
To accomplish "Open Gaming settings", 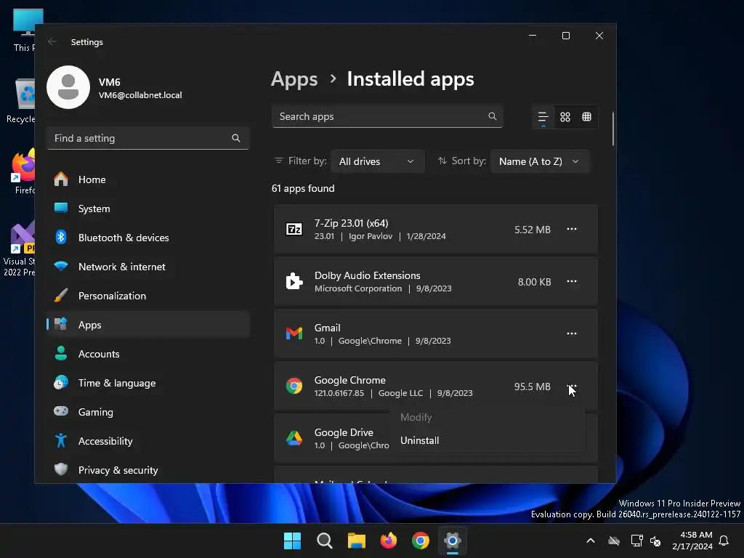I will [148, 412].
